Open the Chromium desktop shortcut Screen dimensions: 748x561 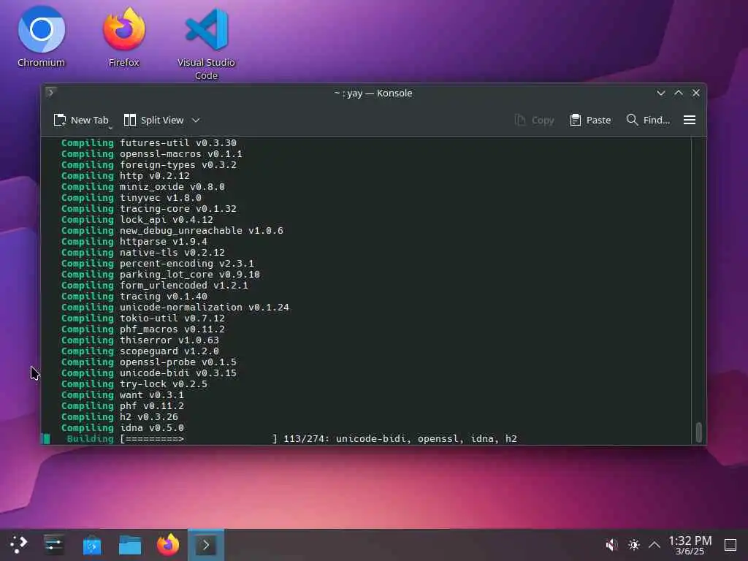pos(42,37)
